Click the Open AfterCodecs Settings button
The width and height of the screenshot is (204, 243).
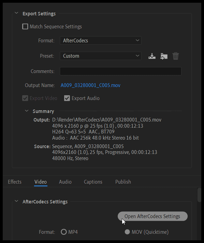tap(152, 216)
